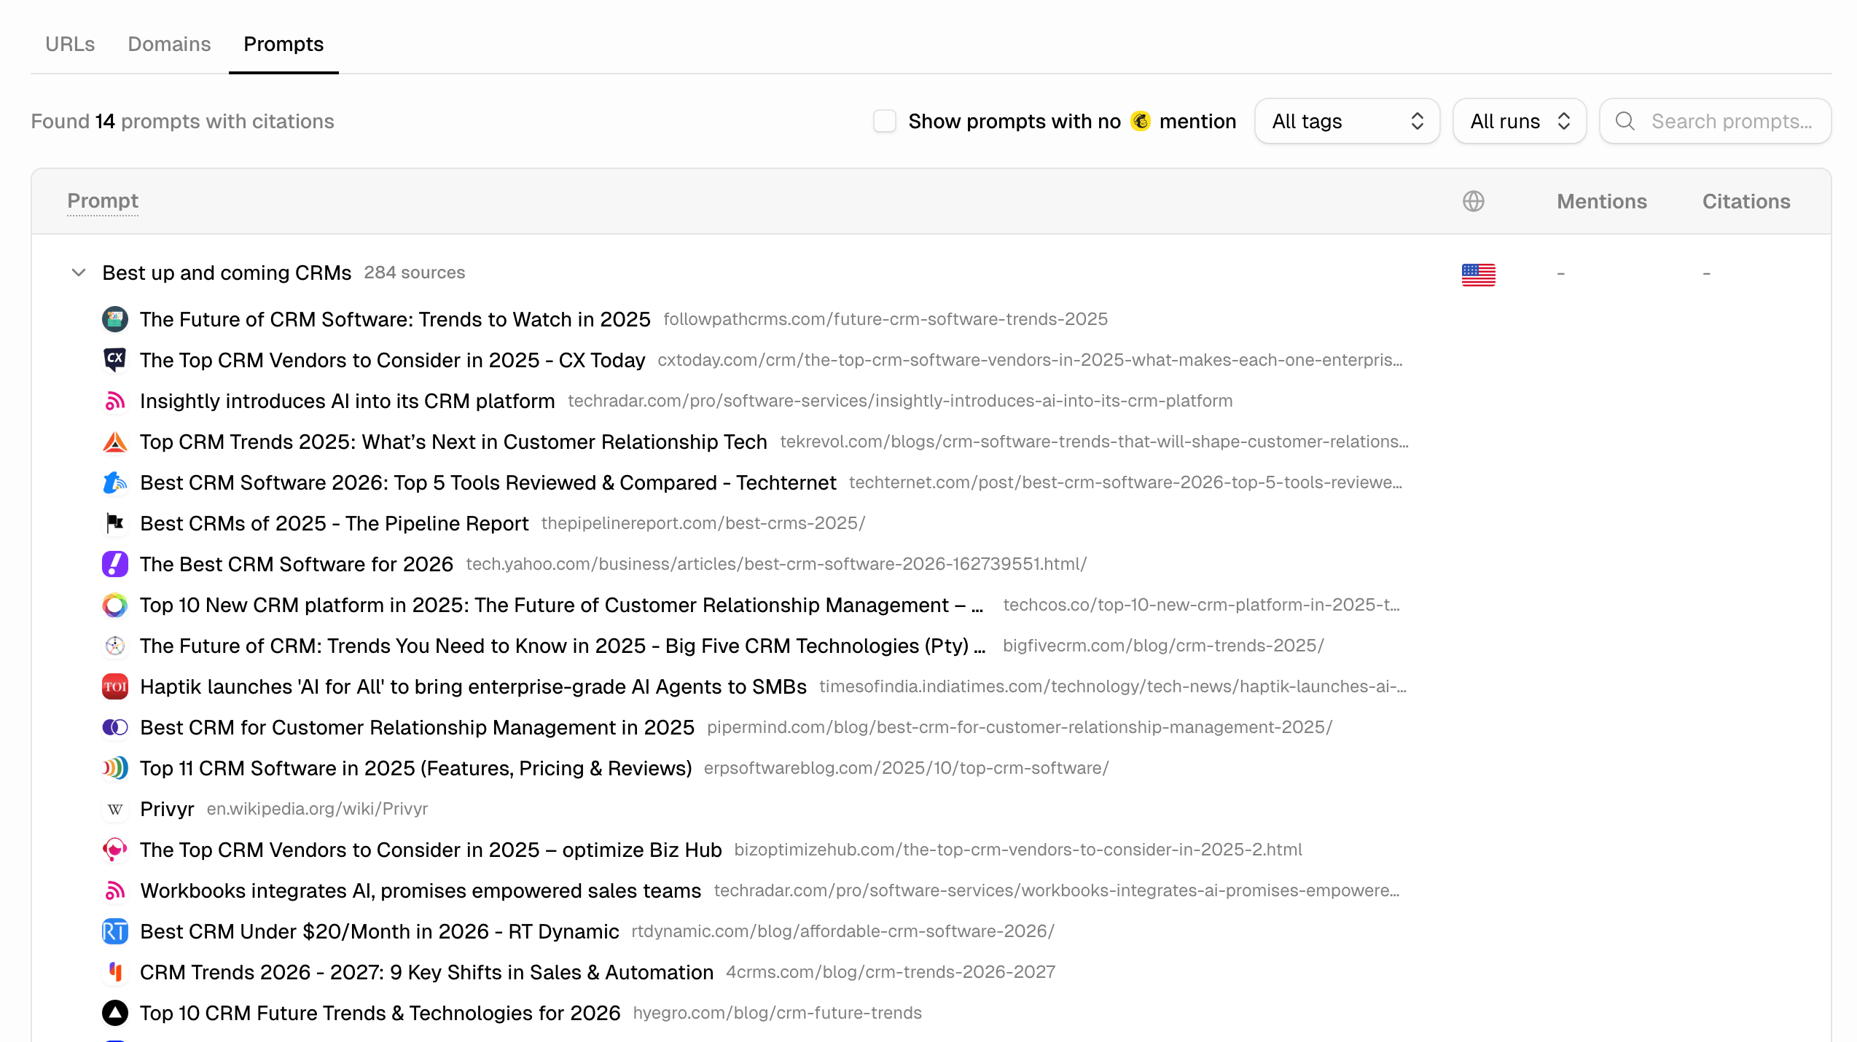Click the bizoptimizehub favicon

tap(115, 850)
